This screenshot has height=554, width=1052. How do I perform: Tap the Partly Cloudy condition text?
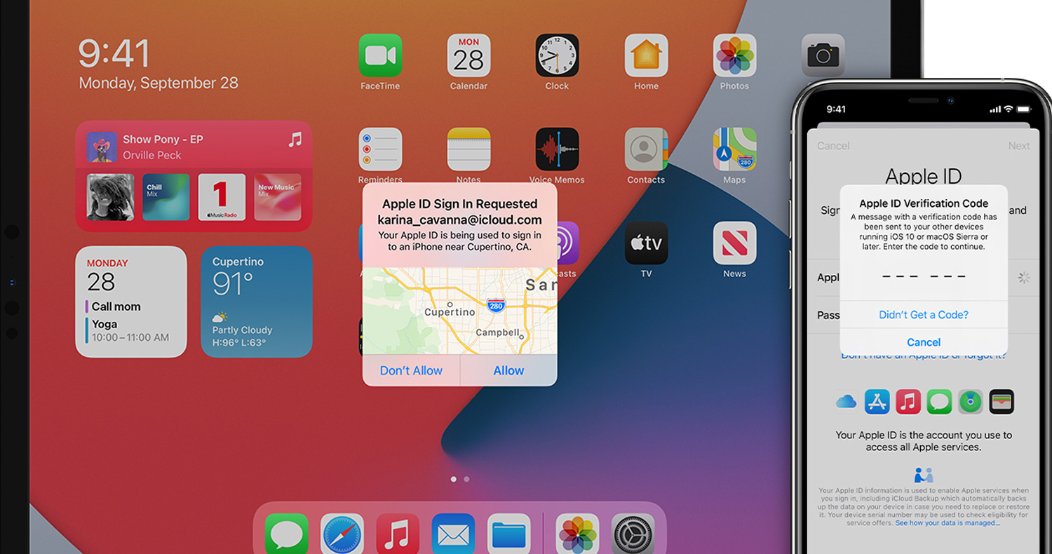(x=242, y=330)
